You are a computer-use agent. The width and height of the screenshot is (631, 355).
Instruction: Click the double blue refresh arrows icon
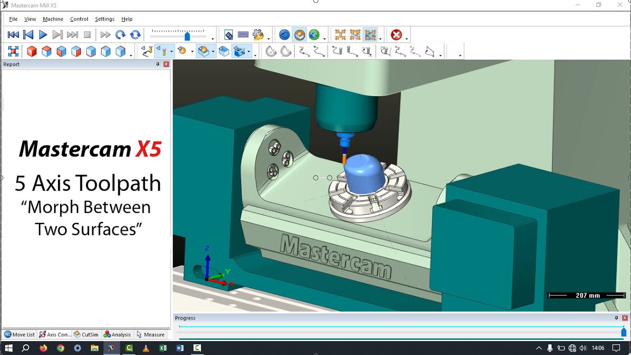pos(135,35)
